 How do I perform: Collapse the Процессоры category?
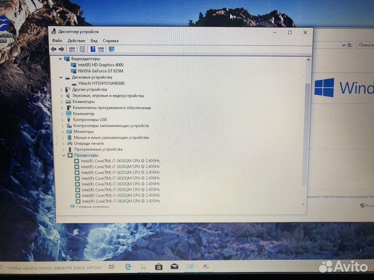coord(64,155)
